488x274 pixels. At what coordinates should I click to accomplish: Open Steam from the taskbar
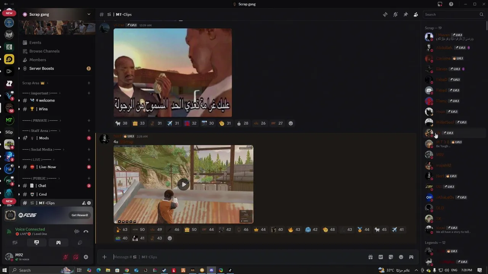coord(164,270)
